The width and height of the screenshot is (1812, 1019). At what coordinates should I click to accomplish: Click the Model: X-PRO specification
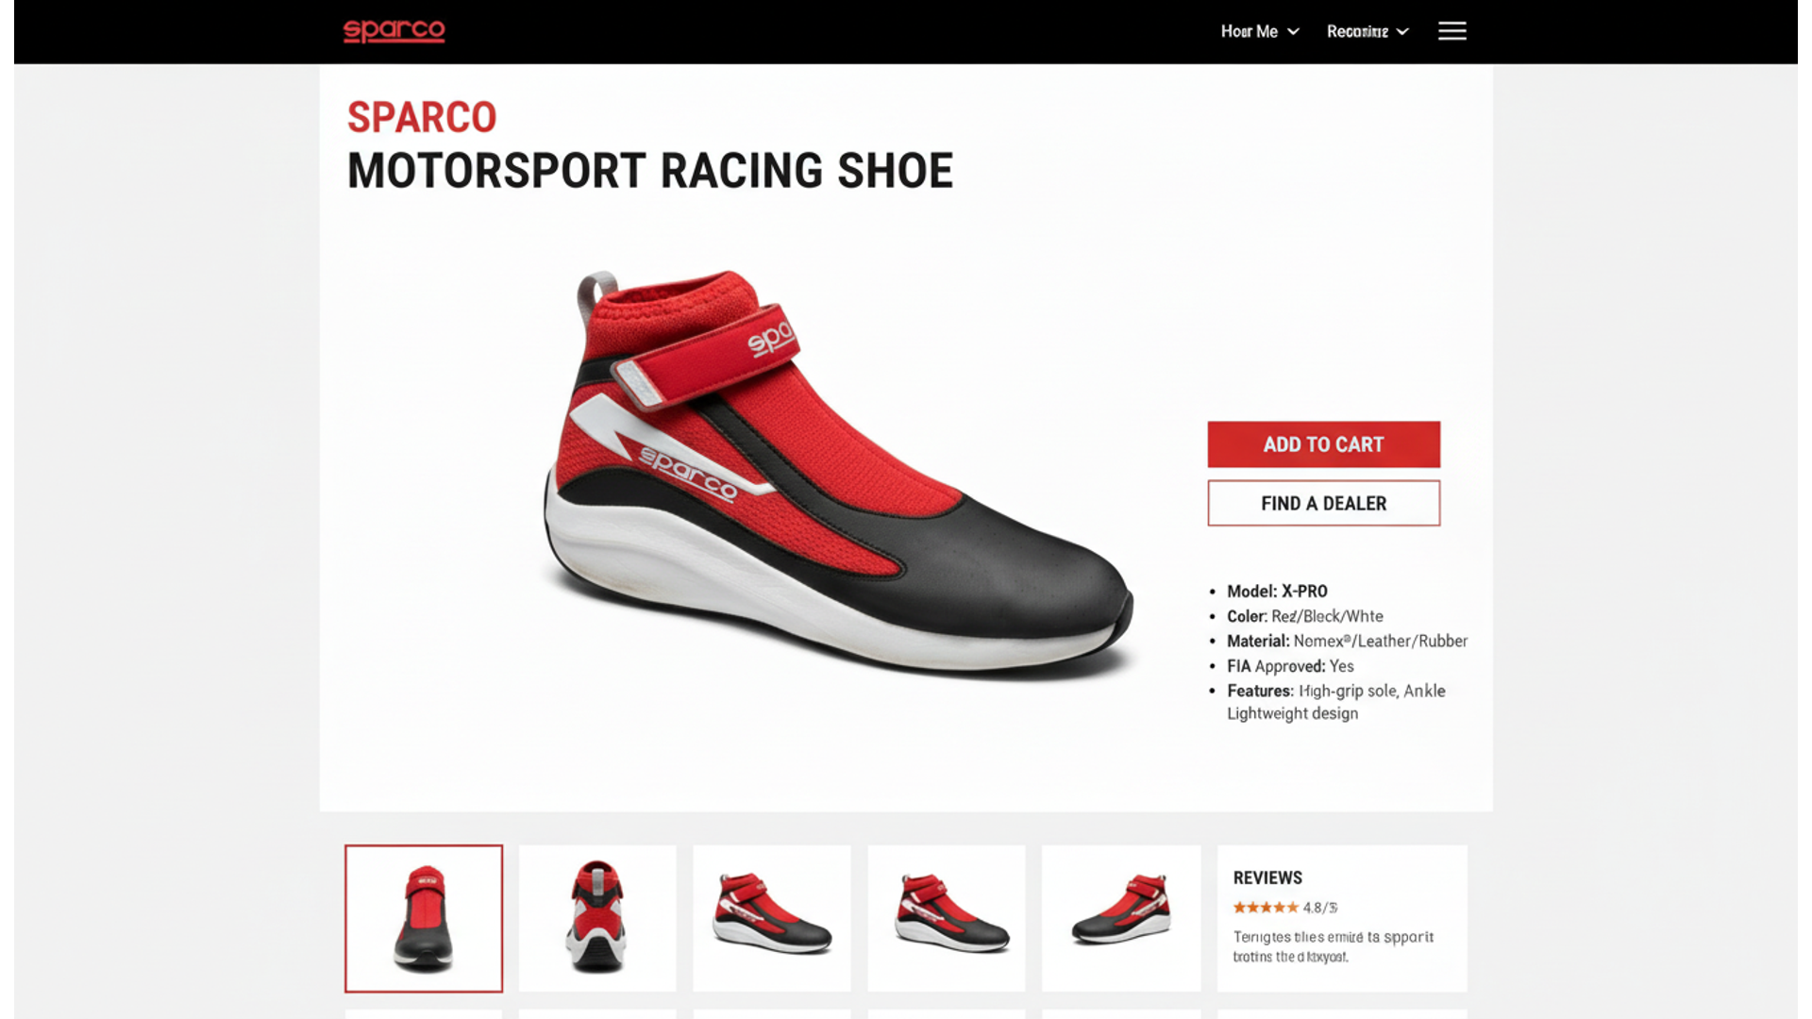coord(1277,592)
